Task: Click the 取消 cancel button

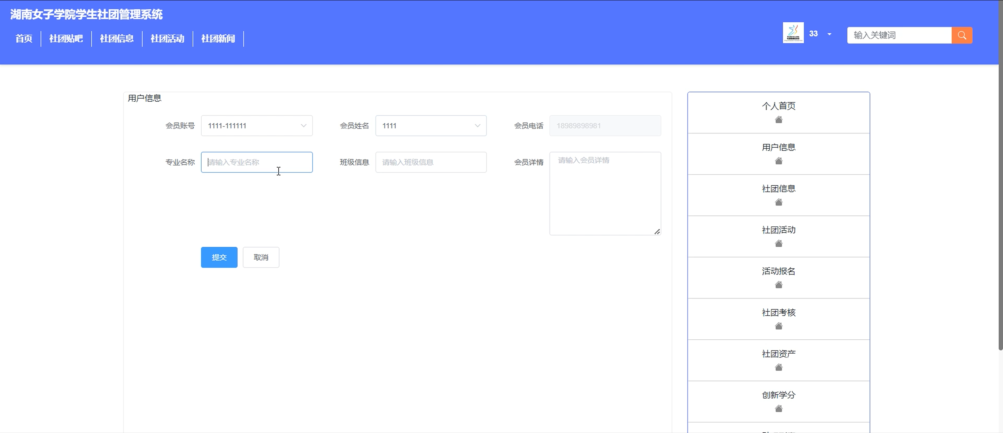Action: [261, 257]
